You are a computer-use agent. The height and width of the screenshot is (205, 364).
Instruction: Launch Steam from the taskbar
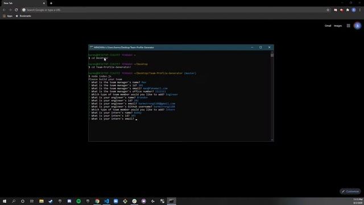tap(51, 201)
